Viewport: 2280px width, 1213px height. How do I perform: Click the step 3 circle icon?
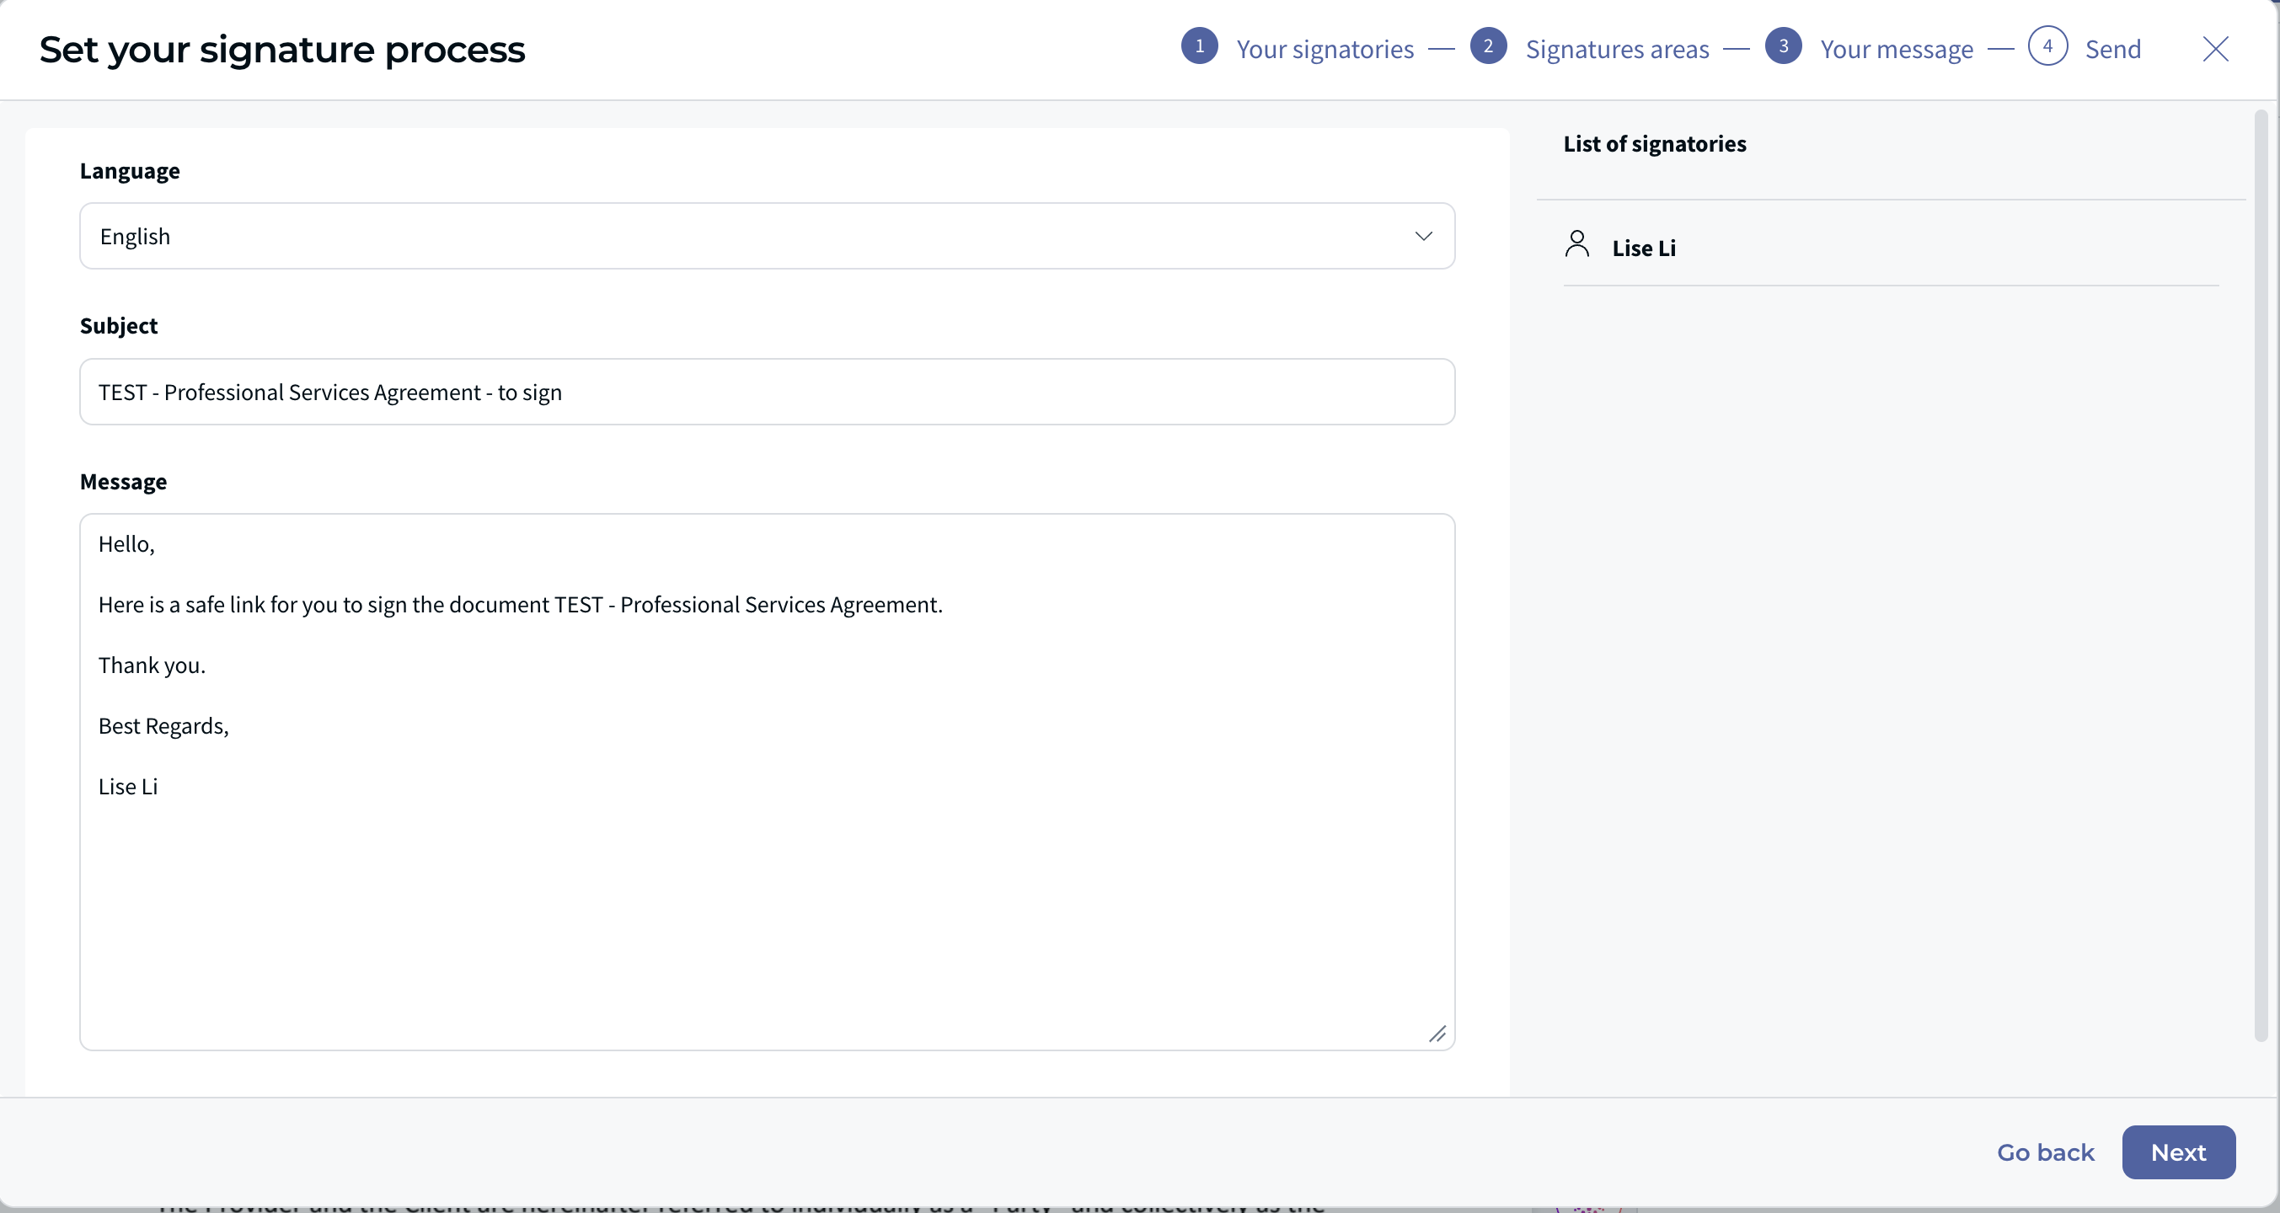[x=1783, y=46]
